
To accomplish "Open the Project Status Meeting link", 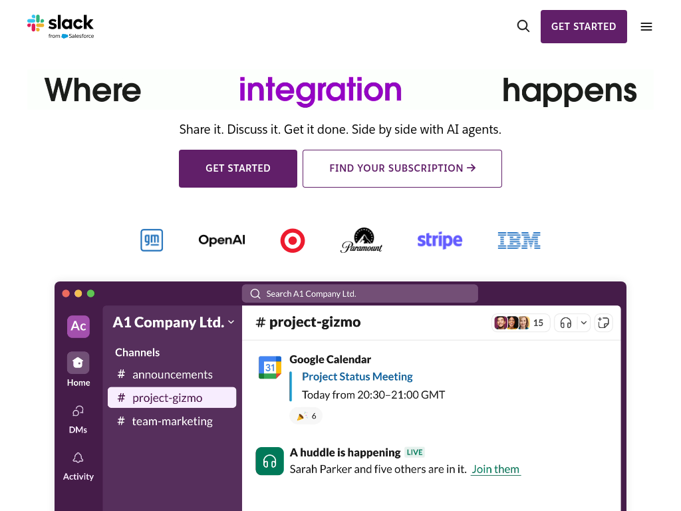I will click(357, 377).
